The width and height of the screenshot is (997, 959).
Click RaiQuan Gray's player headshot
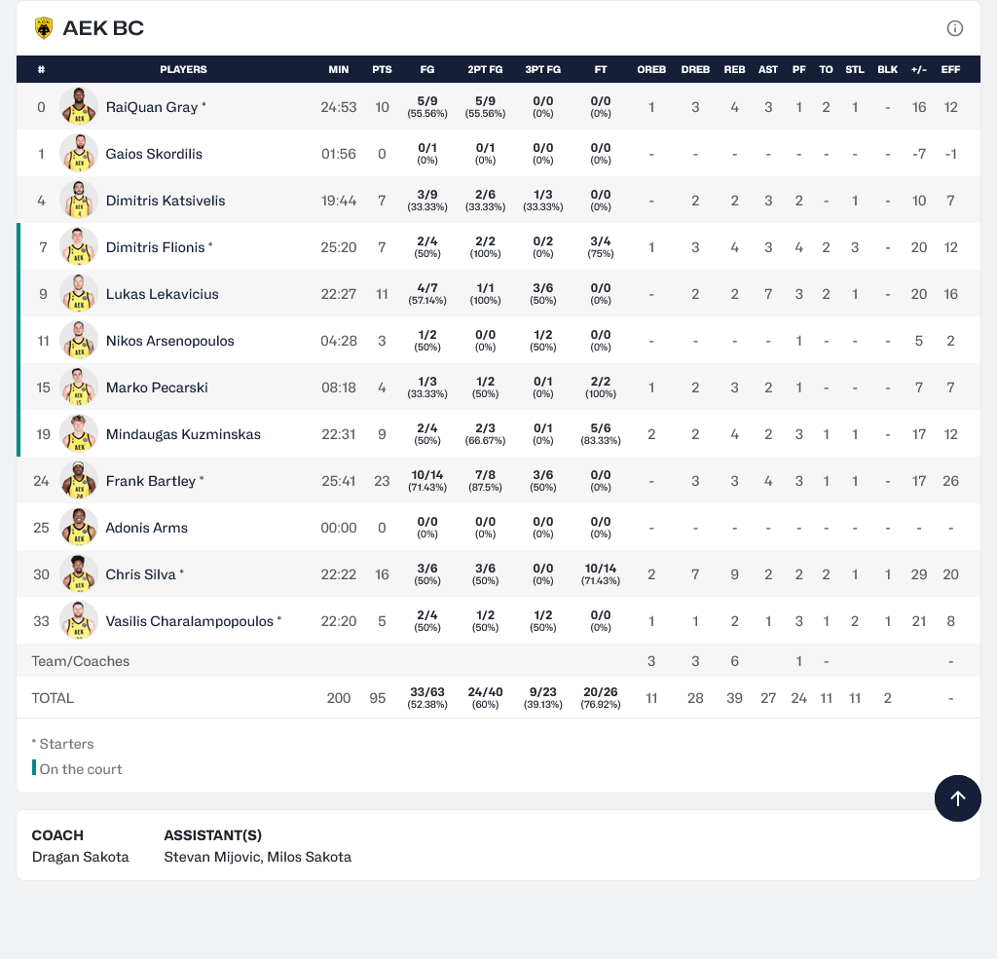pos(79,107)
